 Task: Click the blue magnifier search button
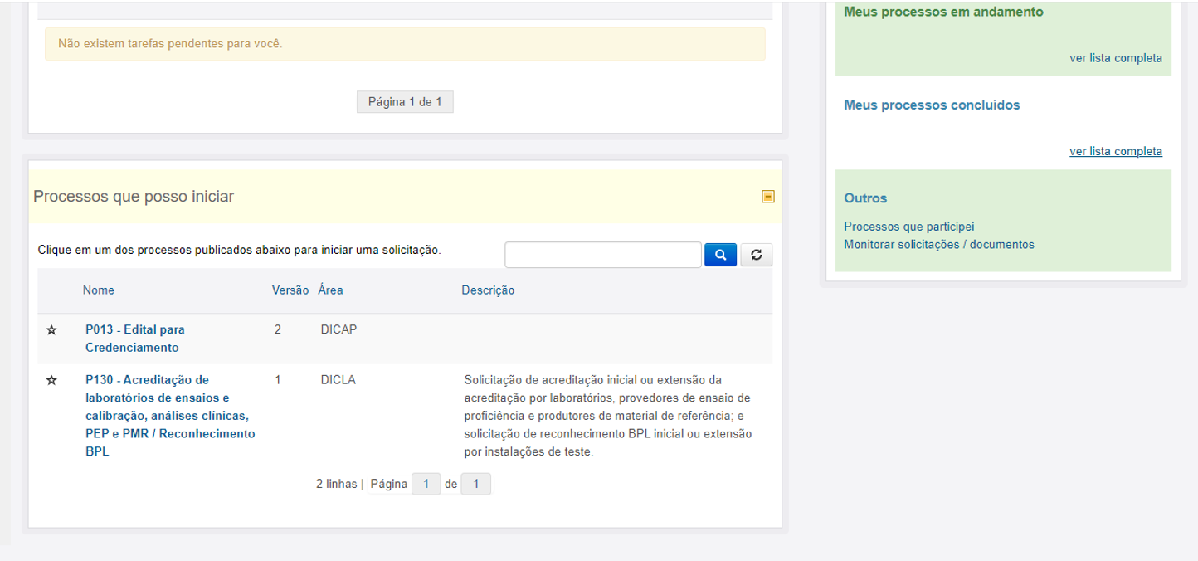pos(720,255)
